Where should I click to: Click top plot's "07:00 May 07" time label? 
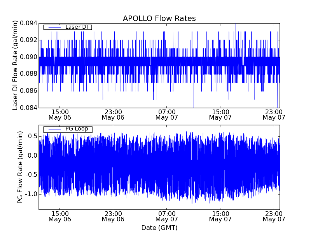[x=167, y=114]
